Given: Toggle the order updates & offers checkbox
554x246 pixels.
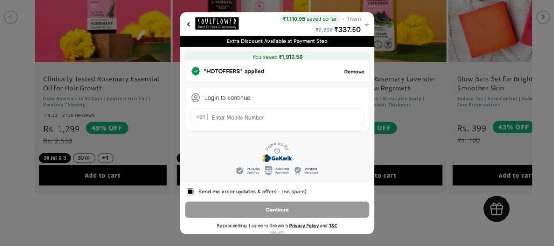Looking at the screenshot, I should coord(190,192).
